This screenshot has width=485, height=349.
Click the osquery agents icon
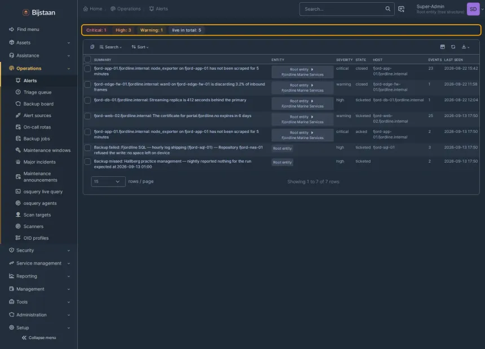tap(18, 203)
